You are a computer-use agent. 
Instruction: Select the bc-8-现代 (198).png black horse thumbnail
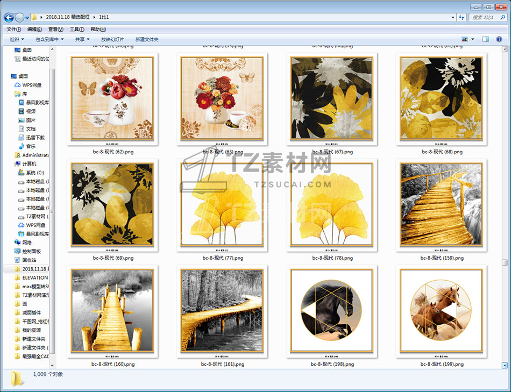[x=332, y=311]
